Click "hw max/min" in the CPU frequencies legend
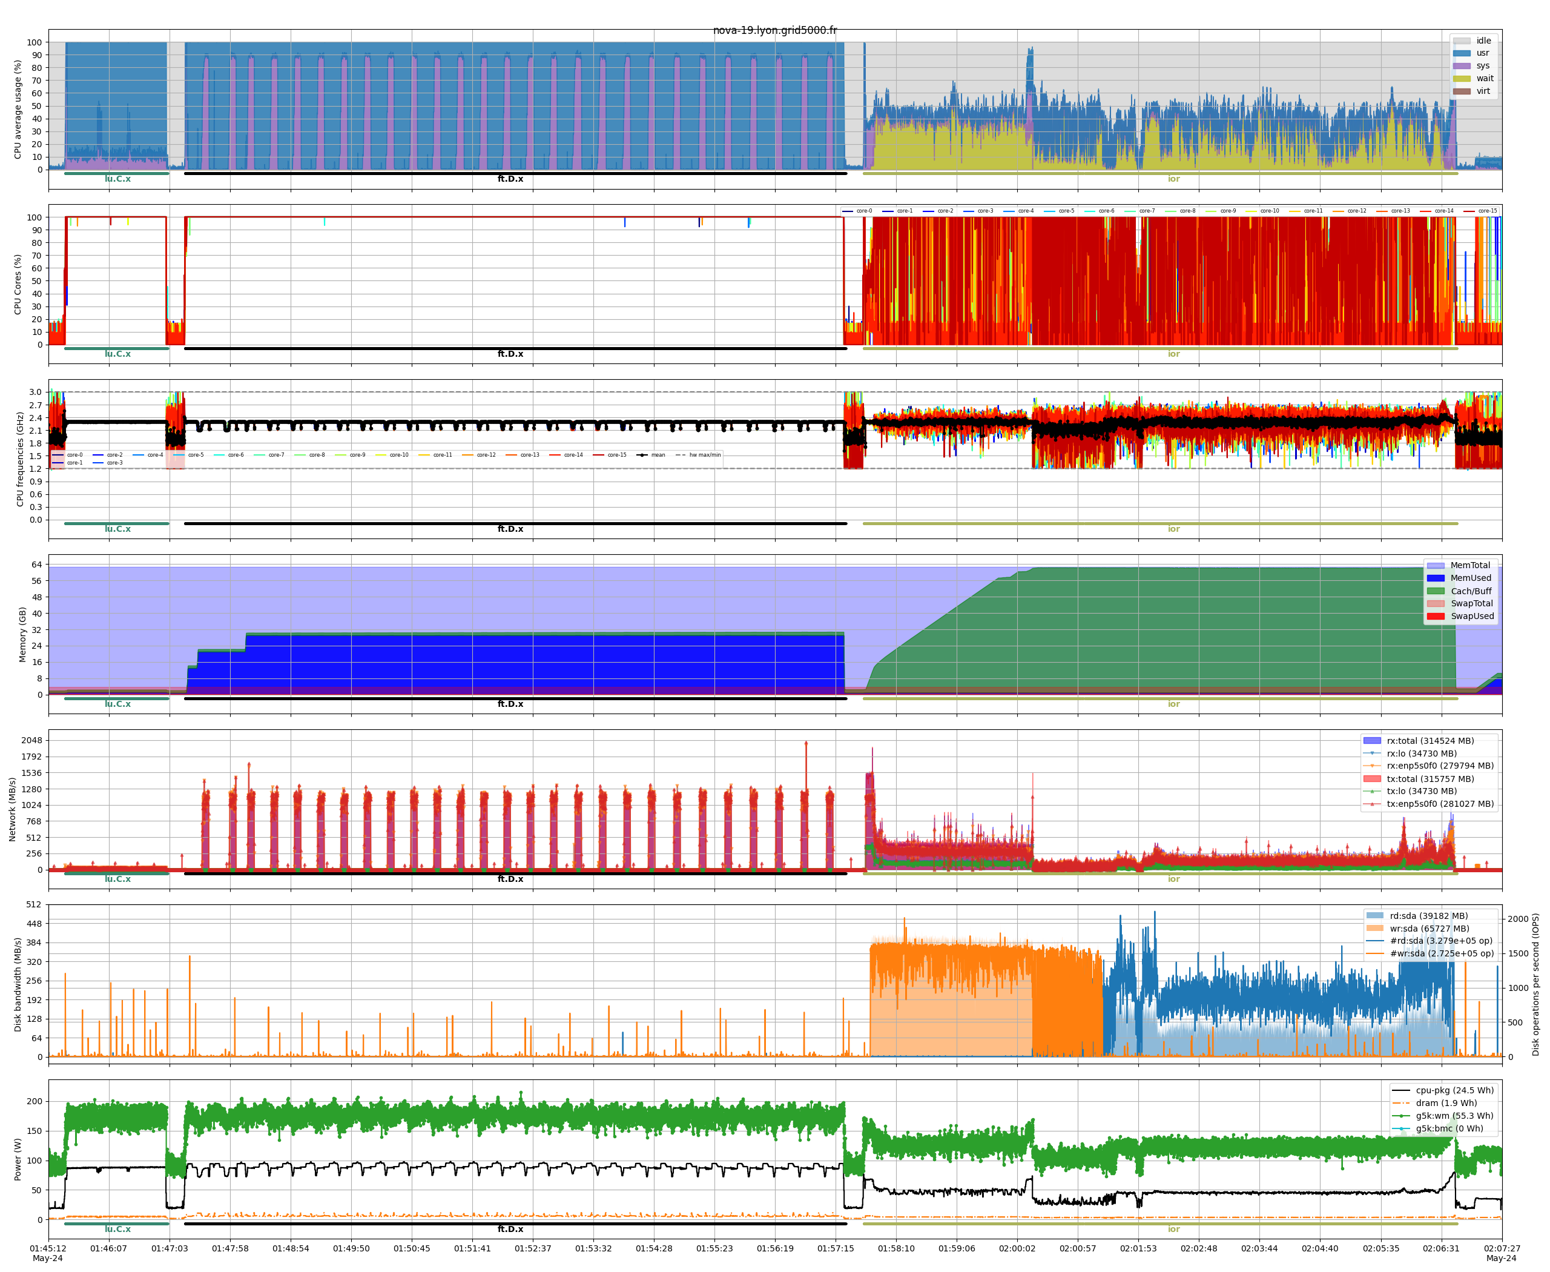Screen dimensions: 1550x1272 click(705, 455)
